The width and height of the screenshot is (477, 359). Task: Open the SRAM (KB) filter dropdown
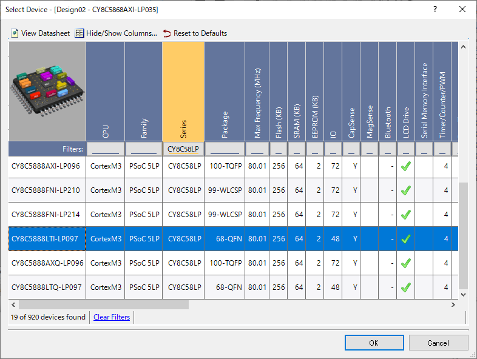click(x=297, y=149)
